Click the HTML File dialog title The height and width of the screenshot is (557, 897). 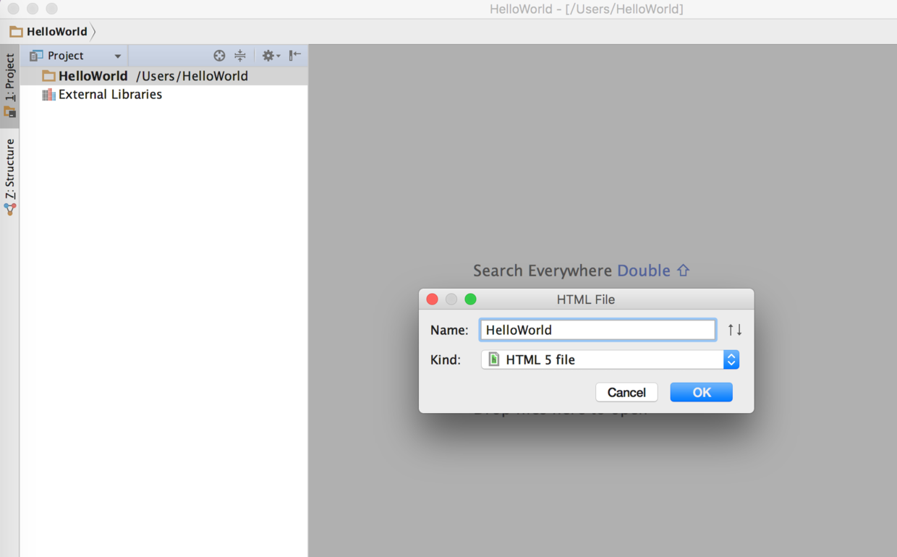coord(586,299)
